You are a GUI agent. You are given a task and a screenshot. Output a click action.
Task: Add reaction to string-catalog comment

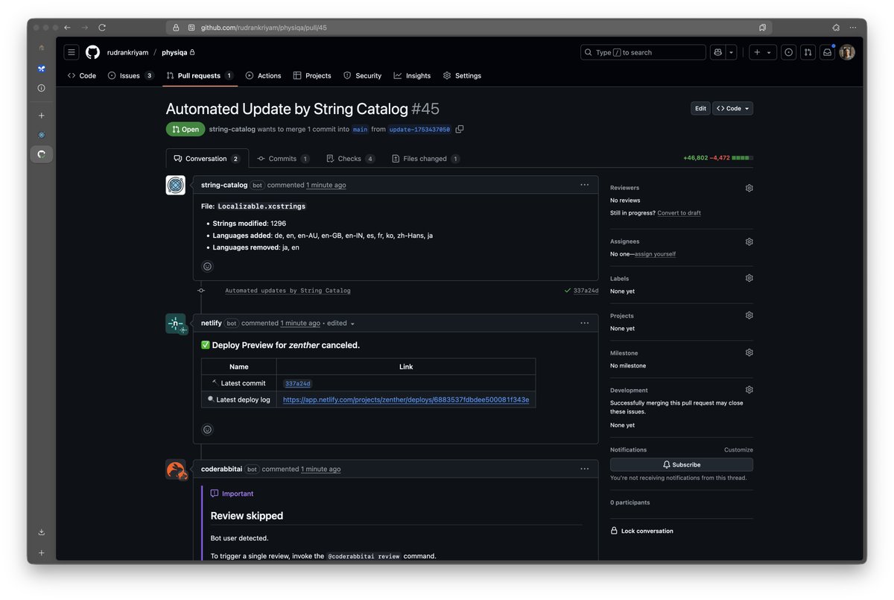tap(207, 266)
